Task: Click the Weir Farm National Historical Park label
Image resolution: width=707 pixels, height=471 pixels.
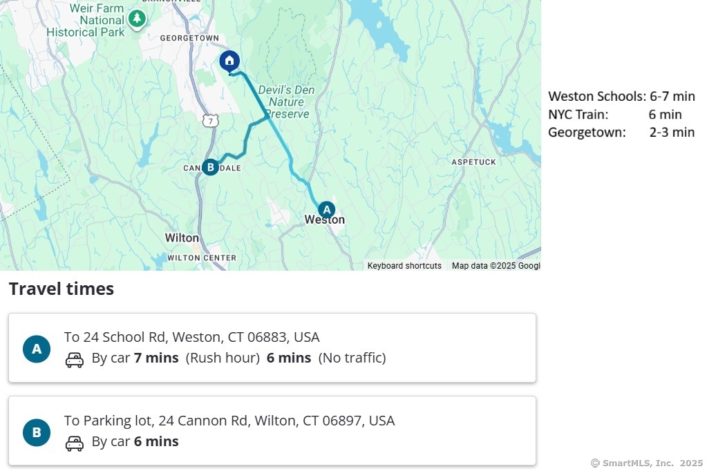Action: coord(86,21)
